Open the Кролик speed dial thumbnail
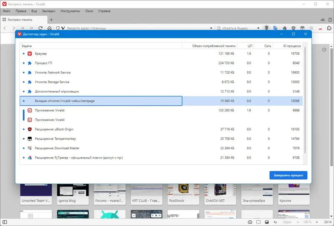 pyautogui.click(x=294, y=194)
